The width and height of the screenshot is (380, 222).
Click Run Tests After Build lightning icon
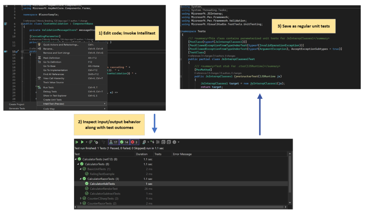click(x=152, y=142)
